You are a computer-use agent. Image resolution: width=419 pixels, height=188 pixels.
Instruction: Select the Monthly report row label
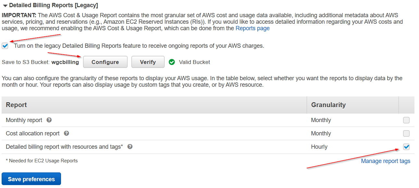click(x=24, y=120)
